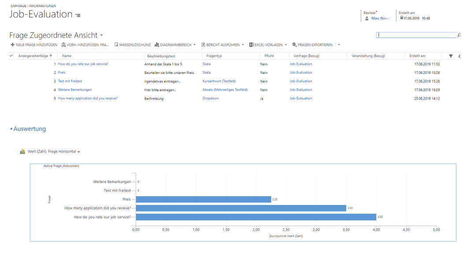Open the Absatz (Mehrzeiliges Textfeld) type link

pyautogui.click(x=225, y=90)
